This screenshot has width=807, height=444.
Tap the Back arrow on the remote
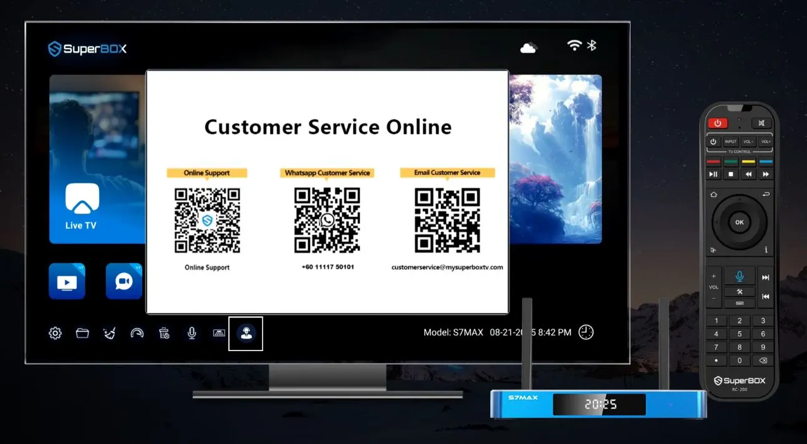pyautogui.click(x=766, y=195)
